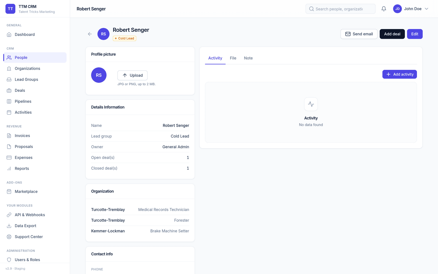The height and width of the screenshot is (274, 438).
Task: Click the Open deal(s) count
Action: click(x=188, y=158)
